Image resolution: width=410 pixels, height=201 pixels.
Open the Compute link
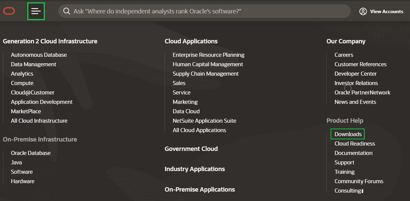point(22,83)
